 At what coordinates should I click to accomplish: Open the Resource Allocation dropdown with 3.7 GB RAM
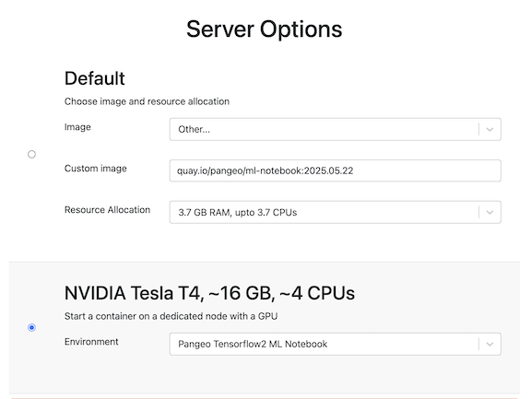point(336,212)
